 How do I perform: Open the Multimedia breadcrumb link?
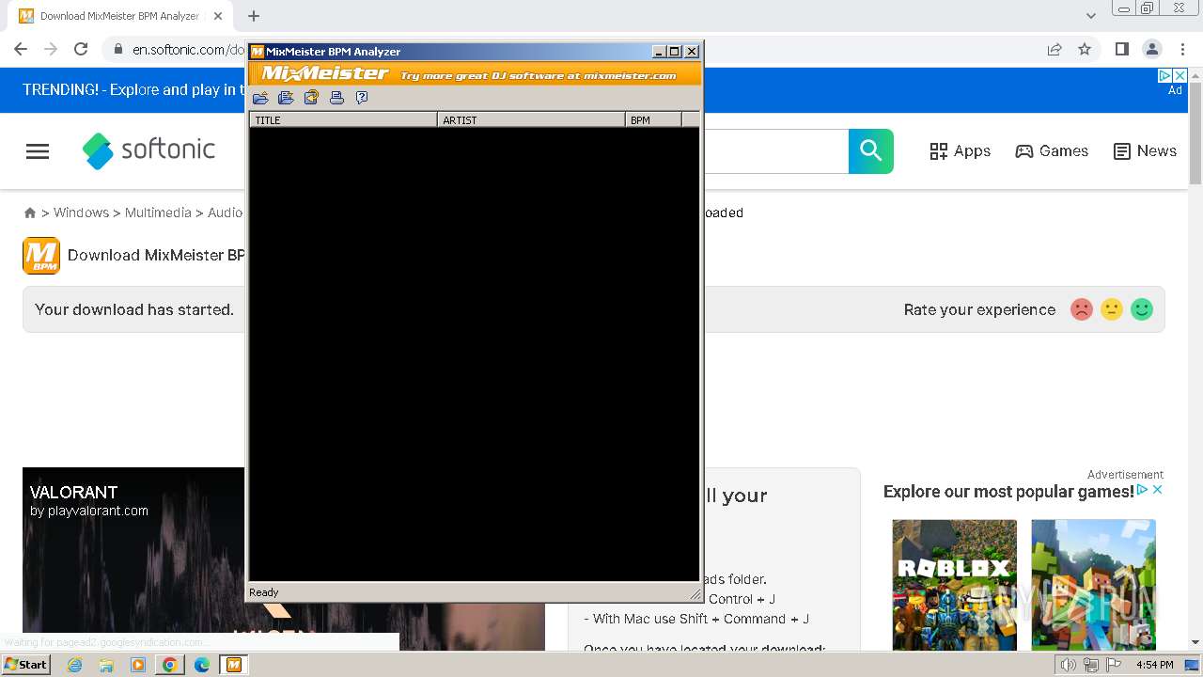[x=158, y=213]
